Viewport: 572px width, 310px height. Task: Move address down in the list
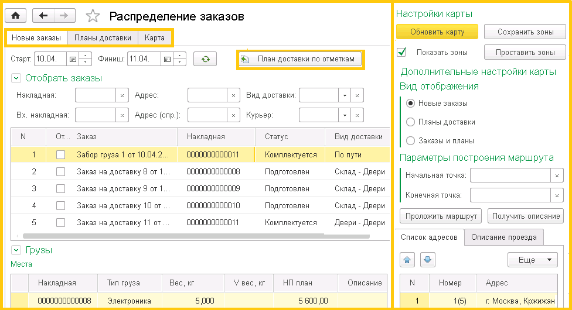pyautogui.click(x=428, y=260)
